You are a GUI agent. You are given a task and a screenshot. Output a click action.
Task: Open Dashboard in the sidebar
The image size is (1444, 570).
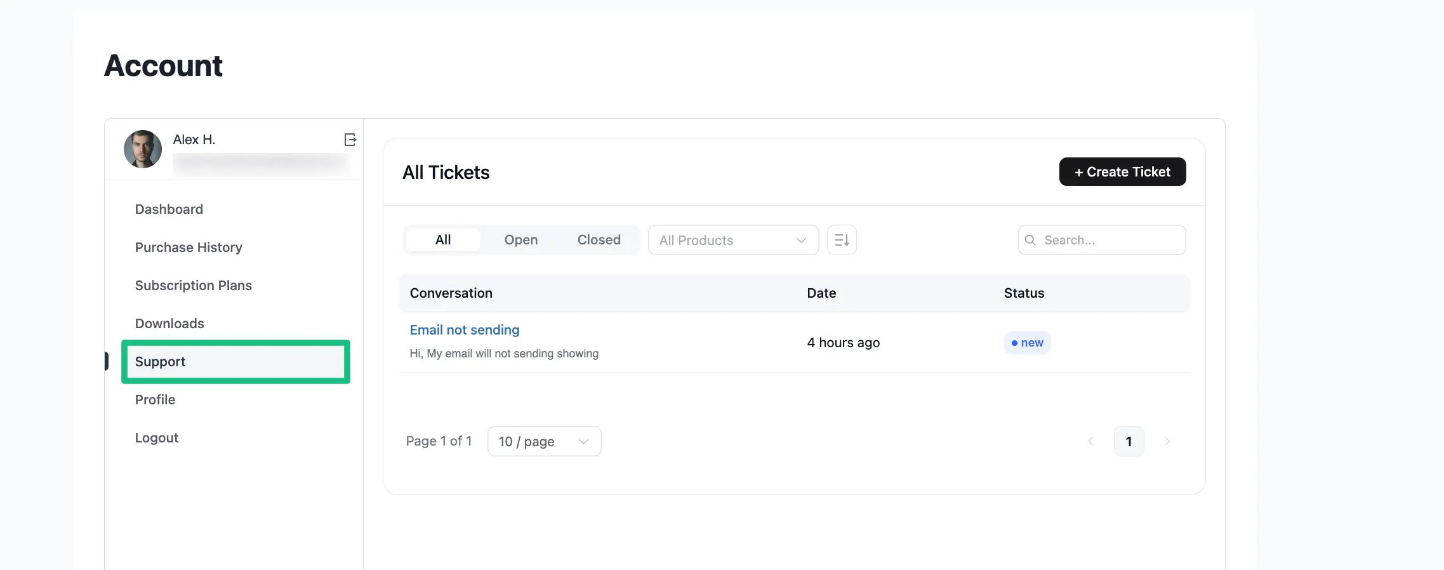click(x=169, y=209)
